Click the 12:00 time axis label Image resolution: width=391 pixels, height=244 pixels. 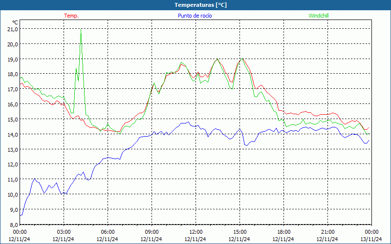[195, 232]
